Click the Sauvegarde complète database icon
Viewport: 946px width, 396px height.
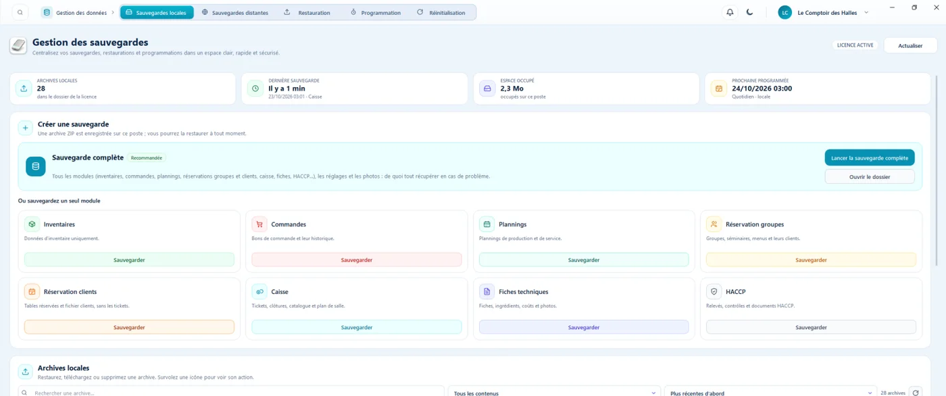tap(36, 166)
